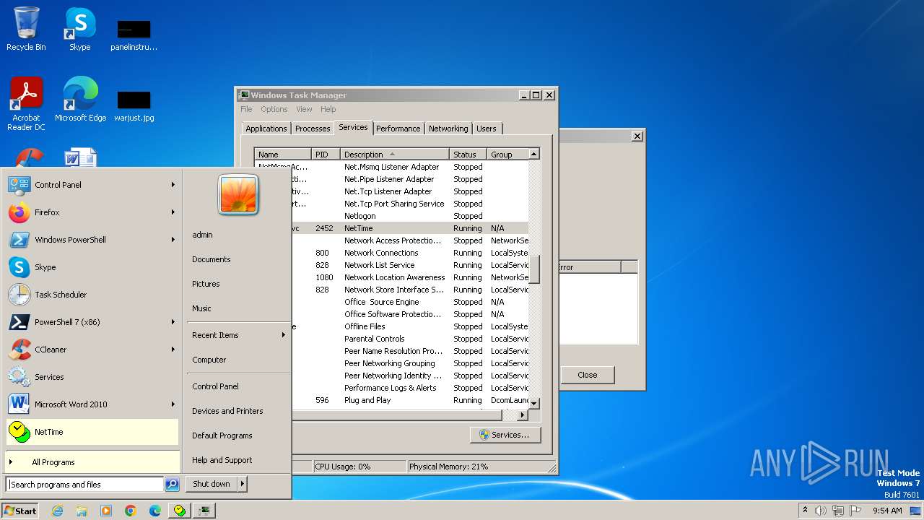Screen dimensions: 924x520
Task: Open Control Panel icon in Start menu programs list
Action: pos(19,185)
